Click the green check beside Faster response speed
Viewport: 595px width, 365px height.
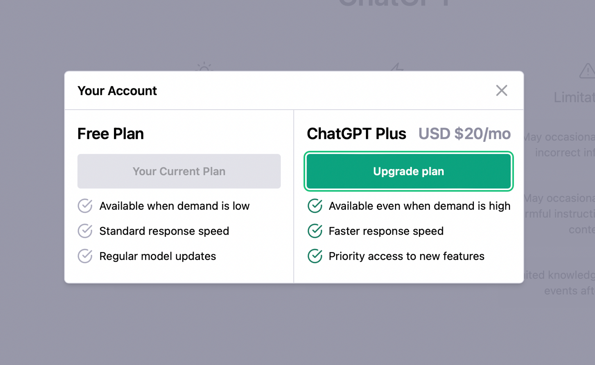click(x=315, y=231)
